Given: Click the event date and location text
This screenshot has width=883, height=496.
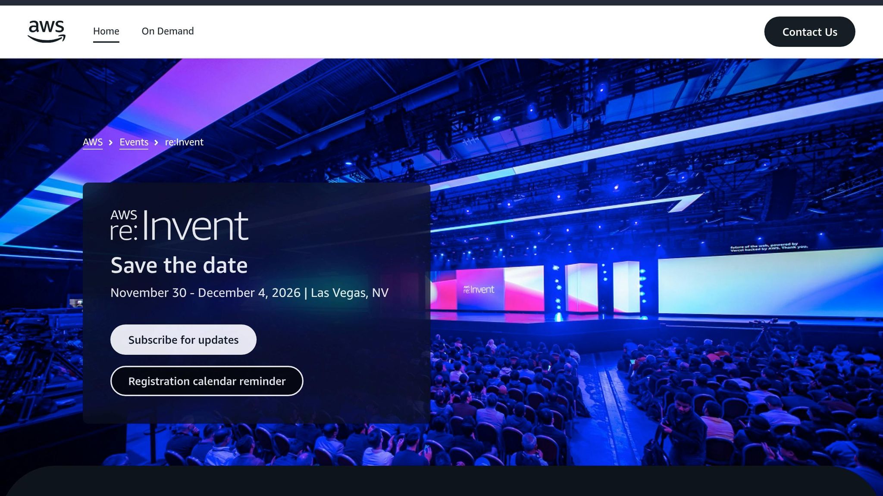Looking at the screenshot, I should (249, 293).
